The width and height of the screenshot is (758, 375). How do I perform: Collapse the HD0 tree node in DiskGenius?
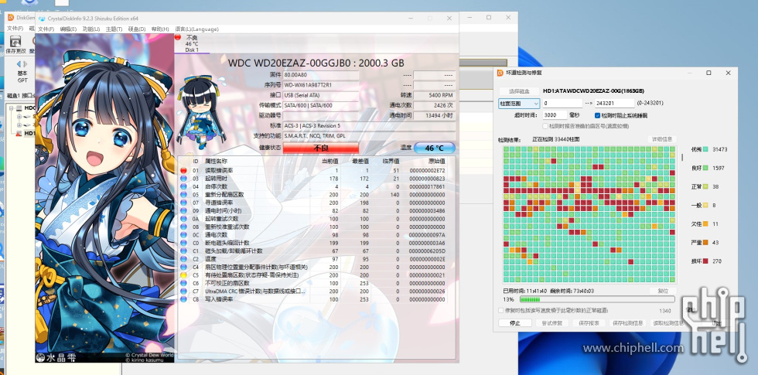pos(12,108)
